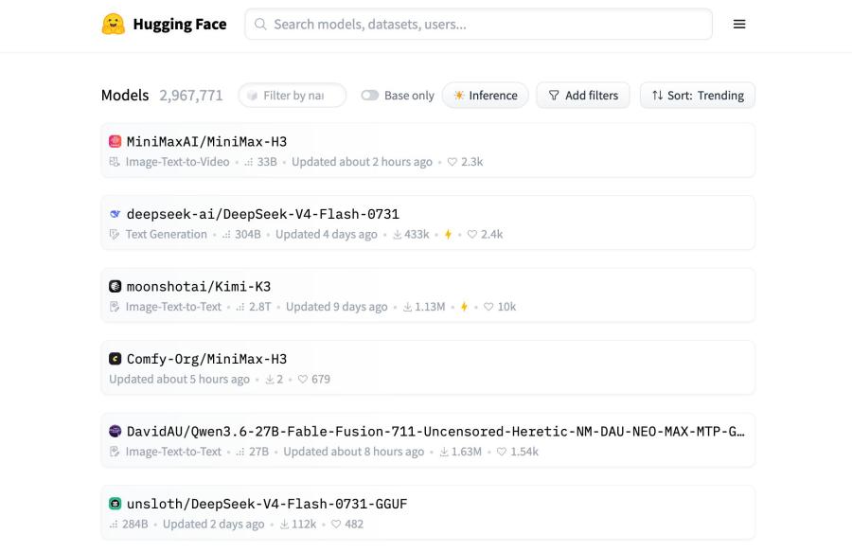Expand the Add filters panel
Viewport: 852px width, 552px height.
(x=583, y=95)
